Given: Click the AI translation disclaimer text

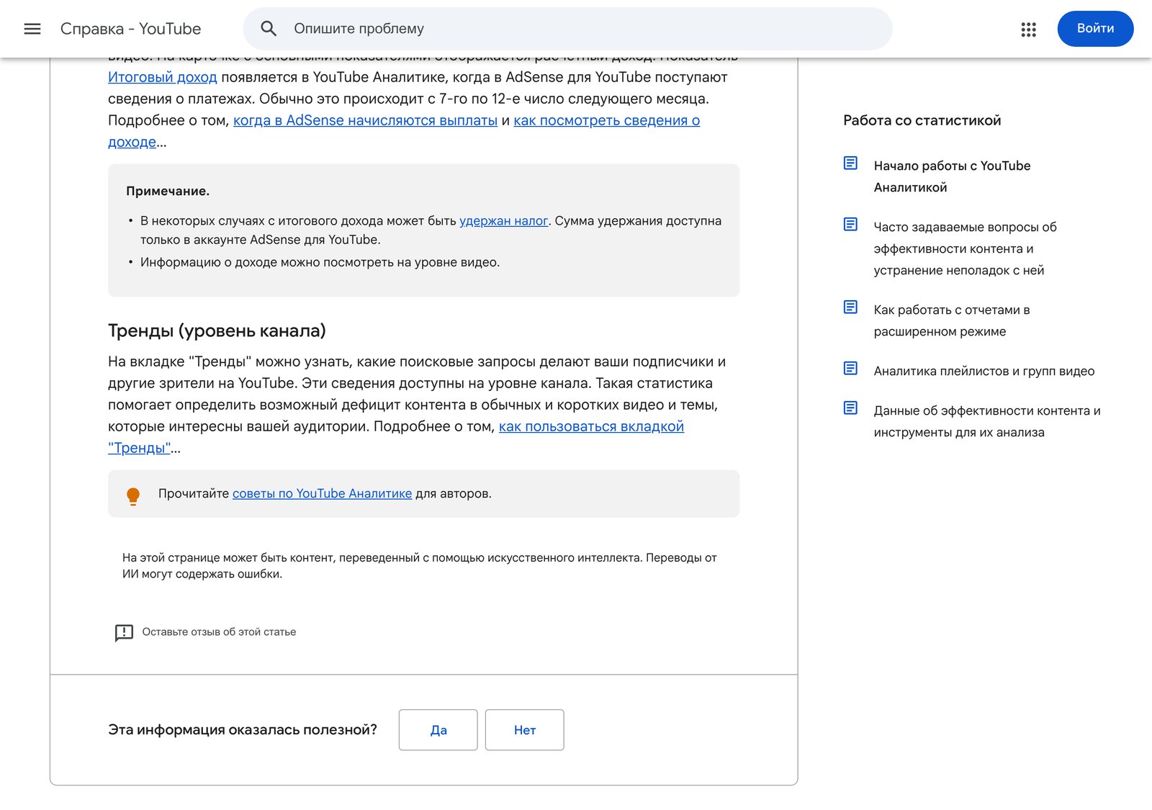Looking at the screenshot, I should 419,566.
